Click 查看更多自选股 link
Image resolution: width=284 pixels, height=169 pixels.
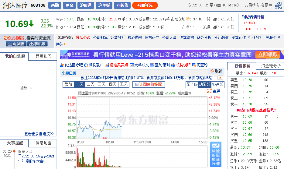39,134
